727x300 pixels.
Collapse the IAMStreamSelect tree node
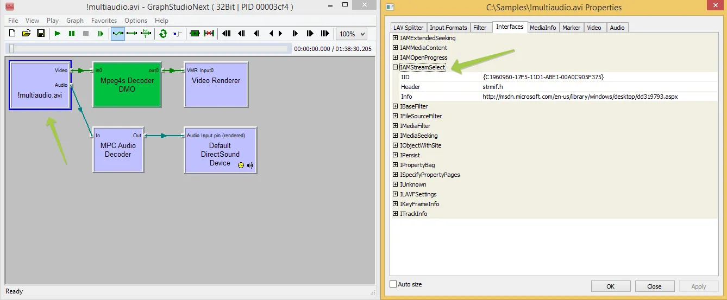click(396, 67)
